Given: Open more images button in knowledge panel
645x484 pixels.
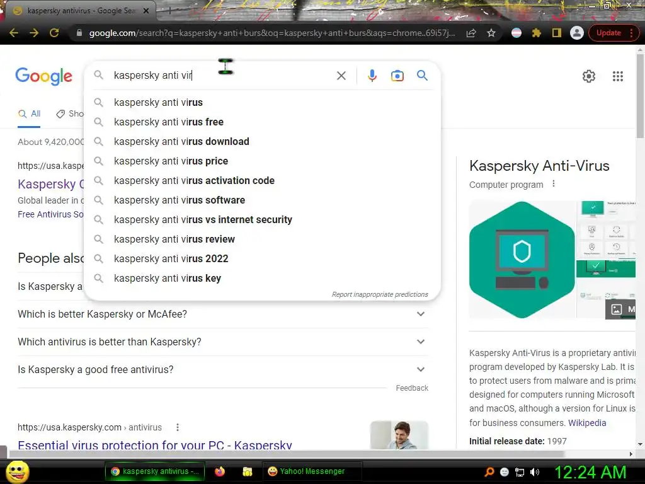Looking at the screenshot, I should [620, 309].
